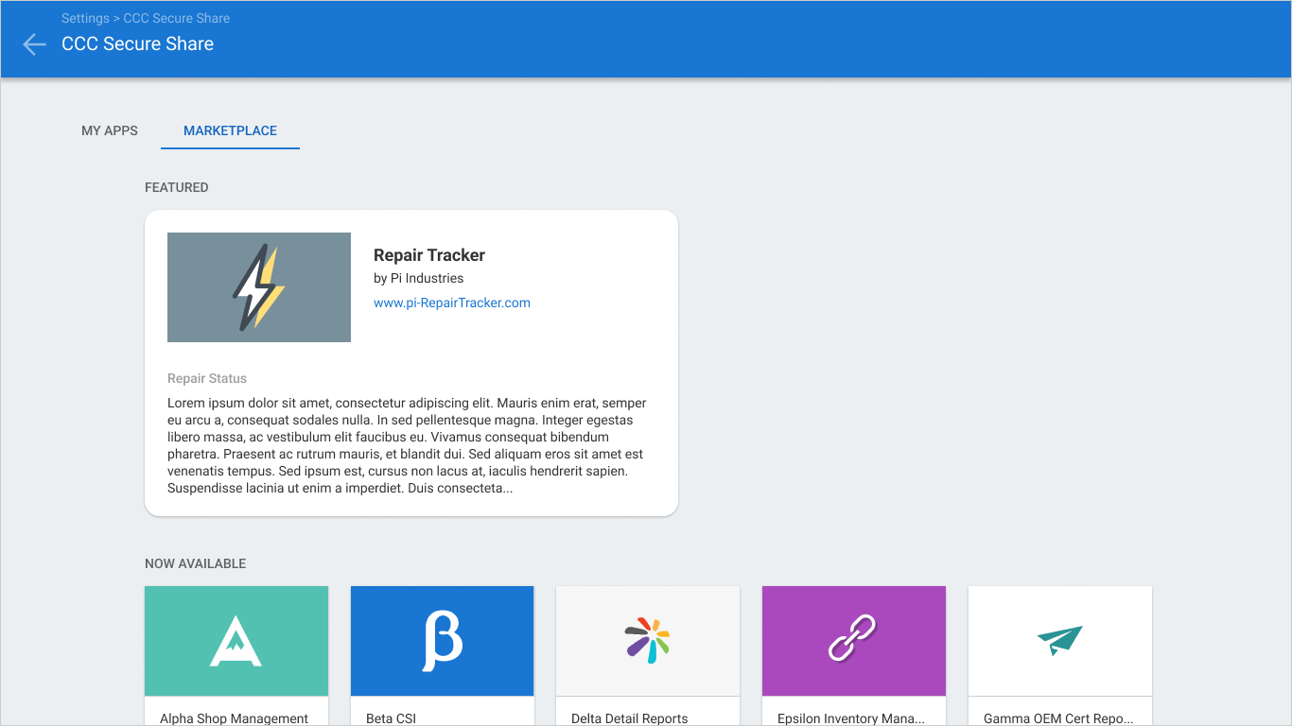This screenshot has width=1292, height=726.
Task: Click the Settings breadcrumb link
Action: pyautogui.click(x=85, y=18)
